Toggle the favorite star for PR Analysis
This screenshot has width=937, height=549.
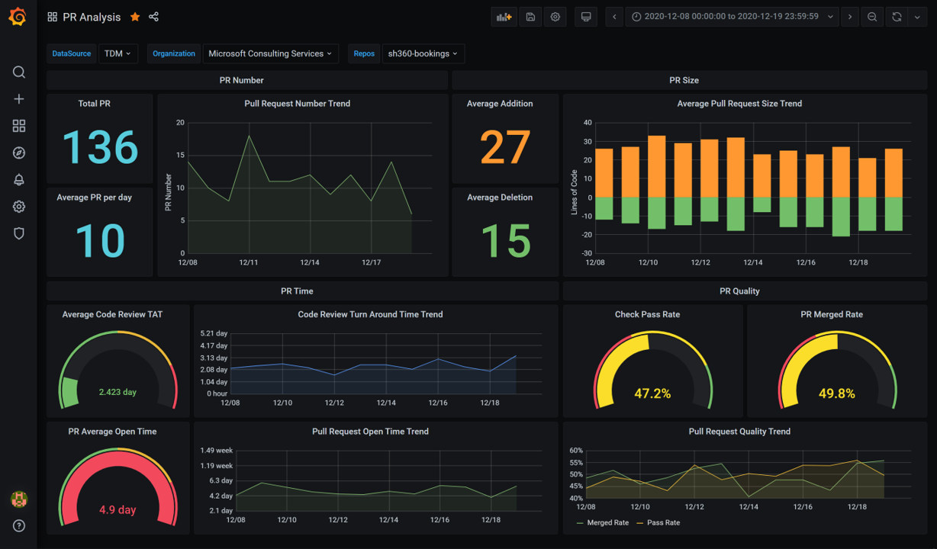pyautogui.click(x=135, y=17)
